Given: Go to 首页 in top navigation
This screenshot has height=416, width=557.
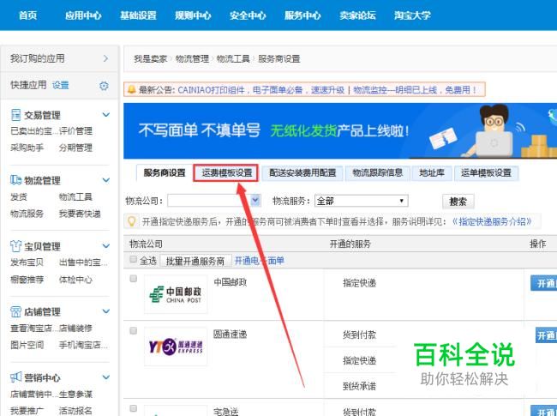Looking at the screenshot, I should (27, 15).
